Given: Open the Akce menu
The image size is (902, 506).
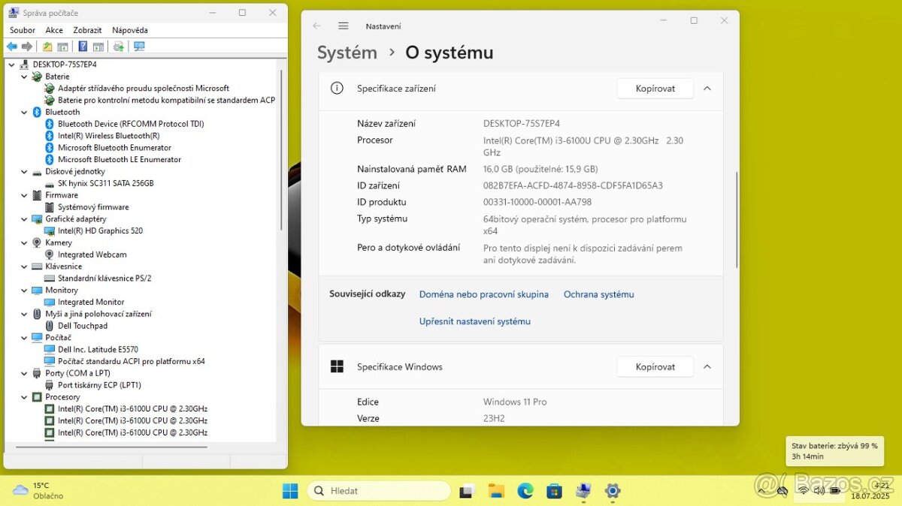Looking at the screenshot, I should point(53,30).
